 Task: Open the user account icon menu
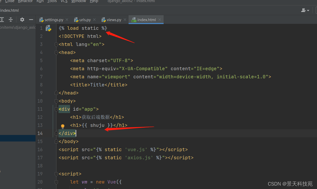(x=305, y=10)
